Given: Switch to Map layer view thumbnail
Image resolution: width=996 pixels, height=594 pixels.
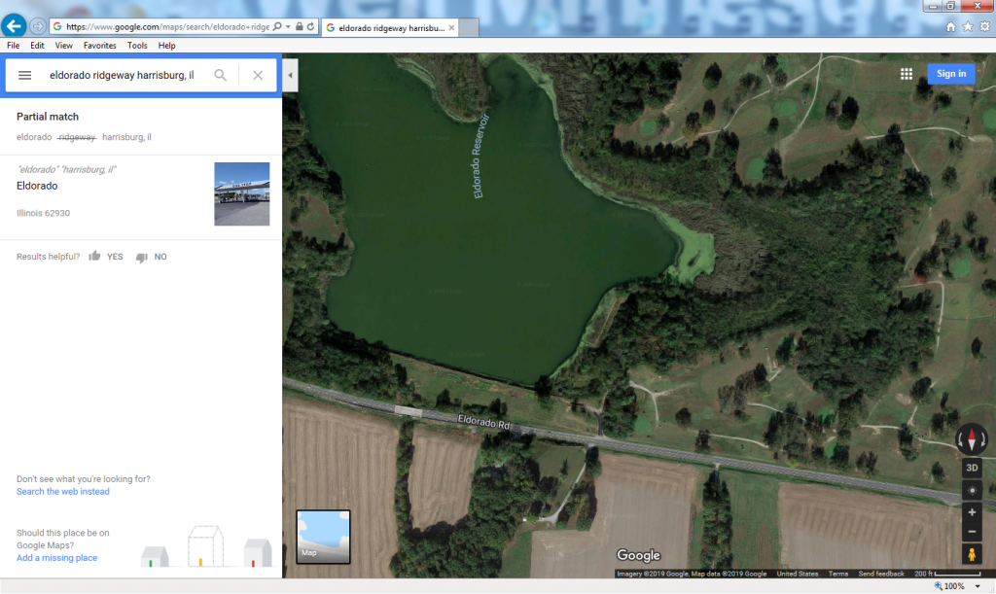Looking at the screenshot, I should tap(323, 537).
